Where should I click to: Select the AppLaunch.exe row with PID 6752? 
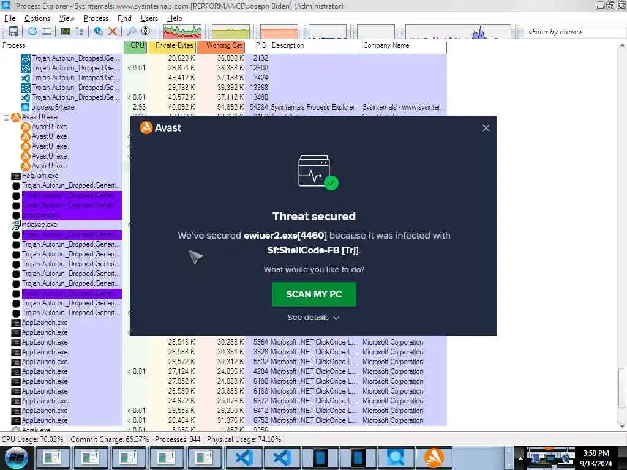(223, 421)
